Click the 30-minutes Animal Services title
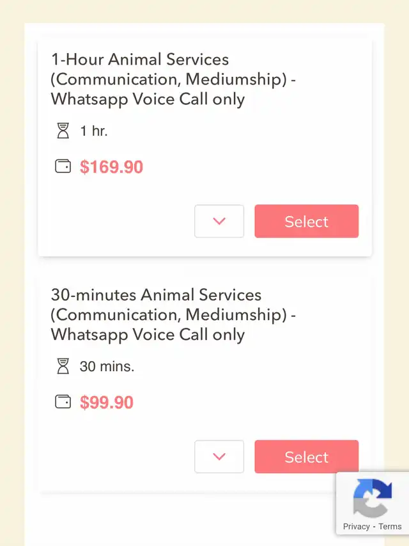 [156, 296]
